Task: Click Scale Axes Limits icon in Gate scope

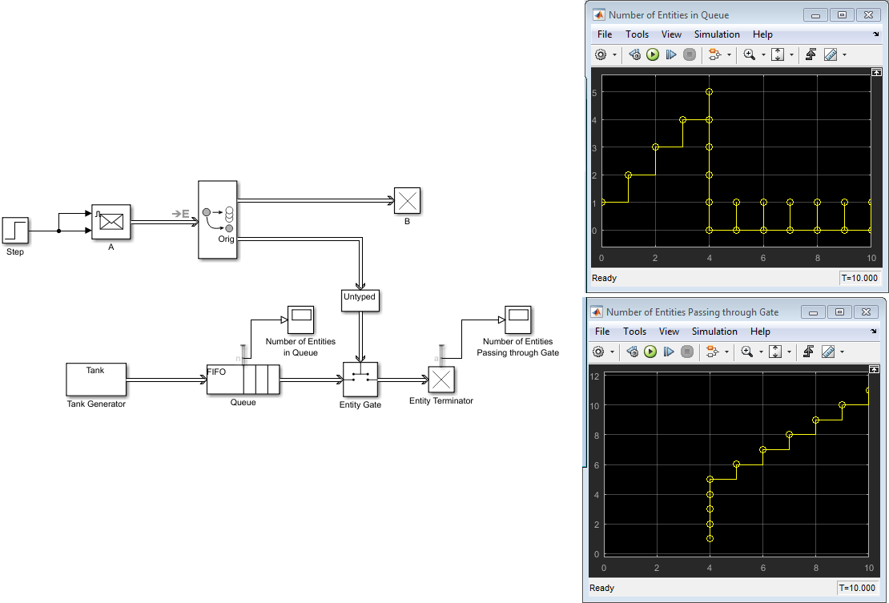Action: [x=774, y=352]
